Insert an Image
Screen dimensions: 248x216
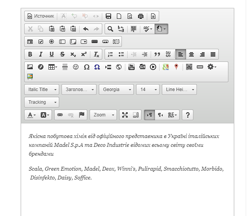coord(30,67)
